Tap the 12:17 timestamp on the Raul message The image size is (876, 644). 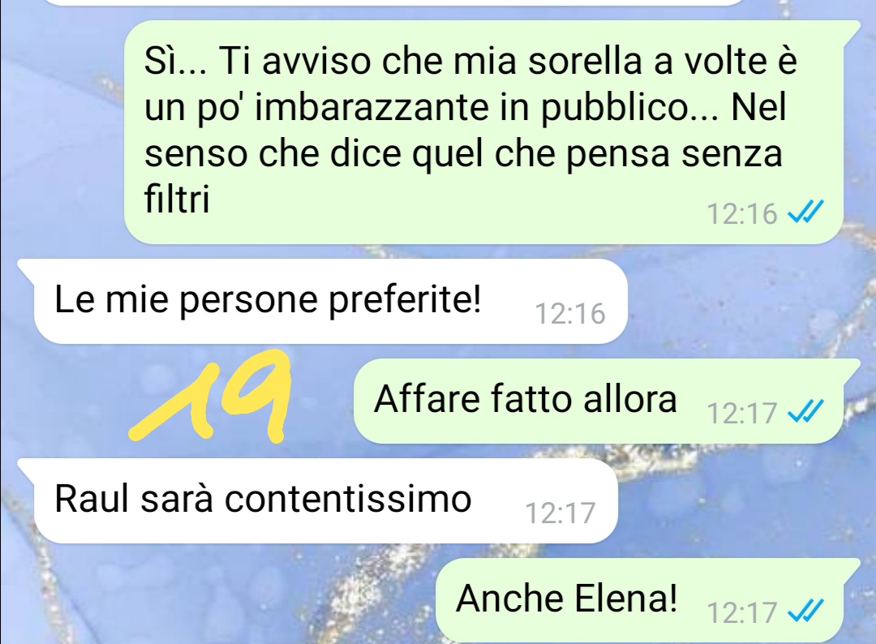pyautogui.click(x=560, y=513)
